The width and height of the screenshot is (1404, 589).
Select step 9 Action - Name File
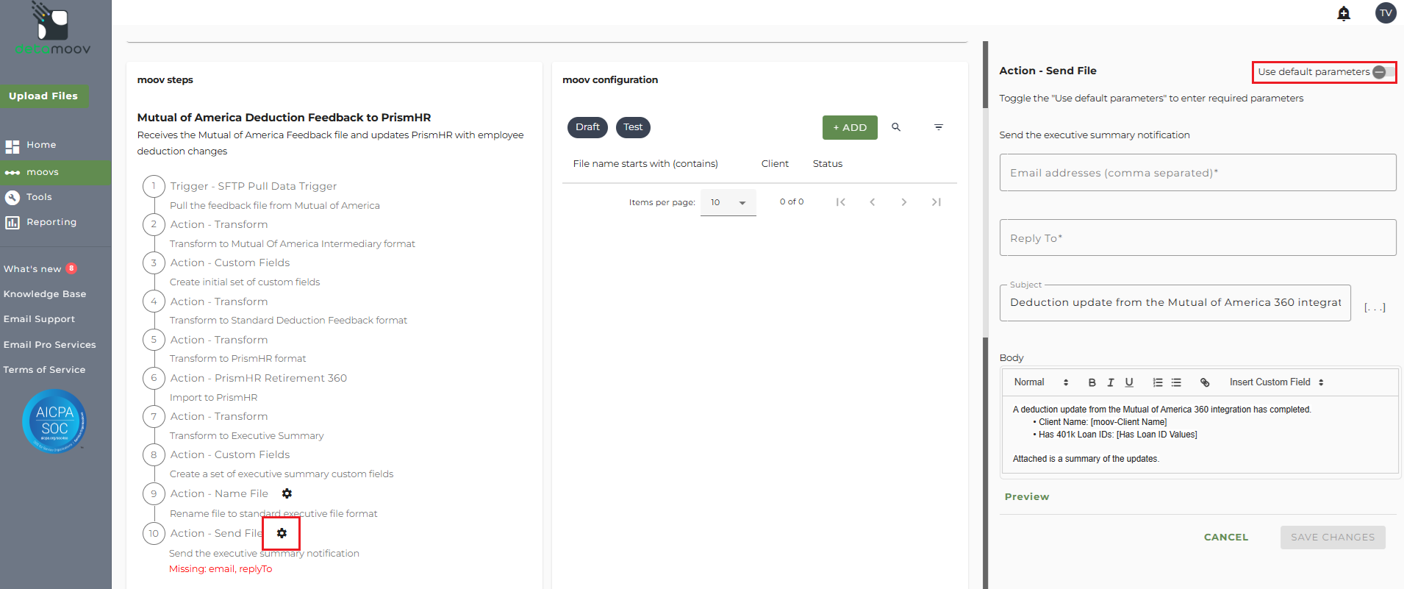click(219, 493)
